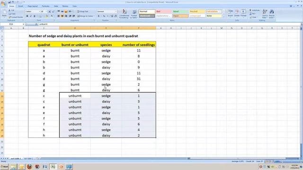
Task: Click the AutoSum sigma icon
Action: point(250,10)
